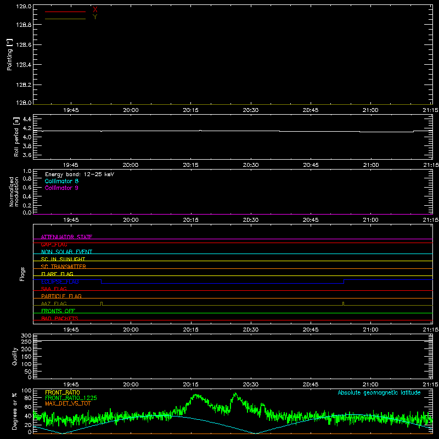Click the MAX_DET_VS_TOT legend entry

tap(68, 403)
